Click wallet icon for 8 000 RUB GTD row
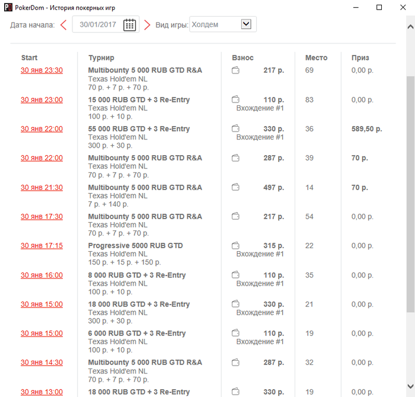The image size is (415, 397). coord(235,275)
